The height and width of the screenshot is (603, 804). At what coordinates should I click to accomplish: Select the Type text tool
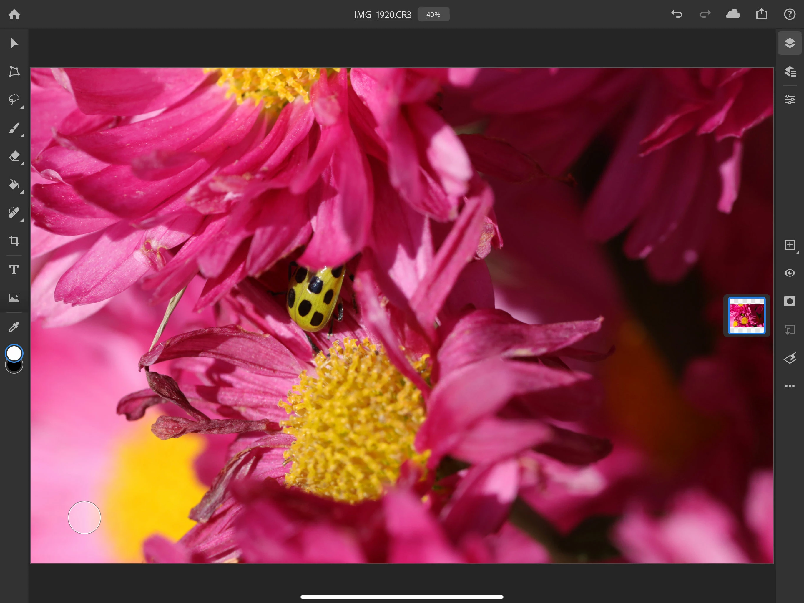pos(14,269)
